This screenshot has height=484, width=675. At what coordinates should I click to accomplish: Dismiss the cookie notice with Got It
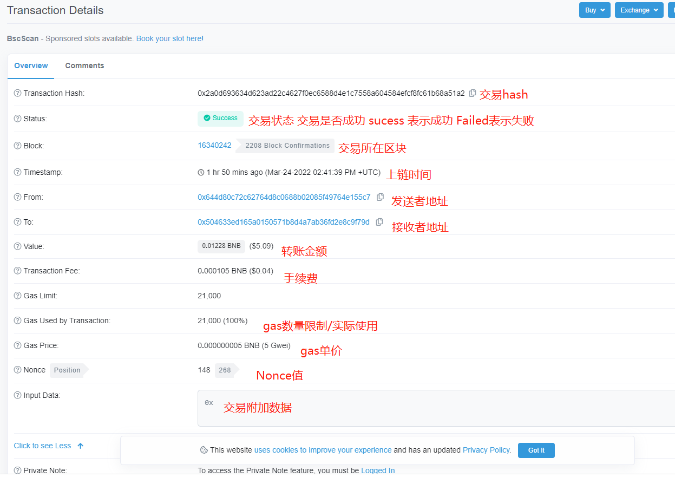(536, 450)
